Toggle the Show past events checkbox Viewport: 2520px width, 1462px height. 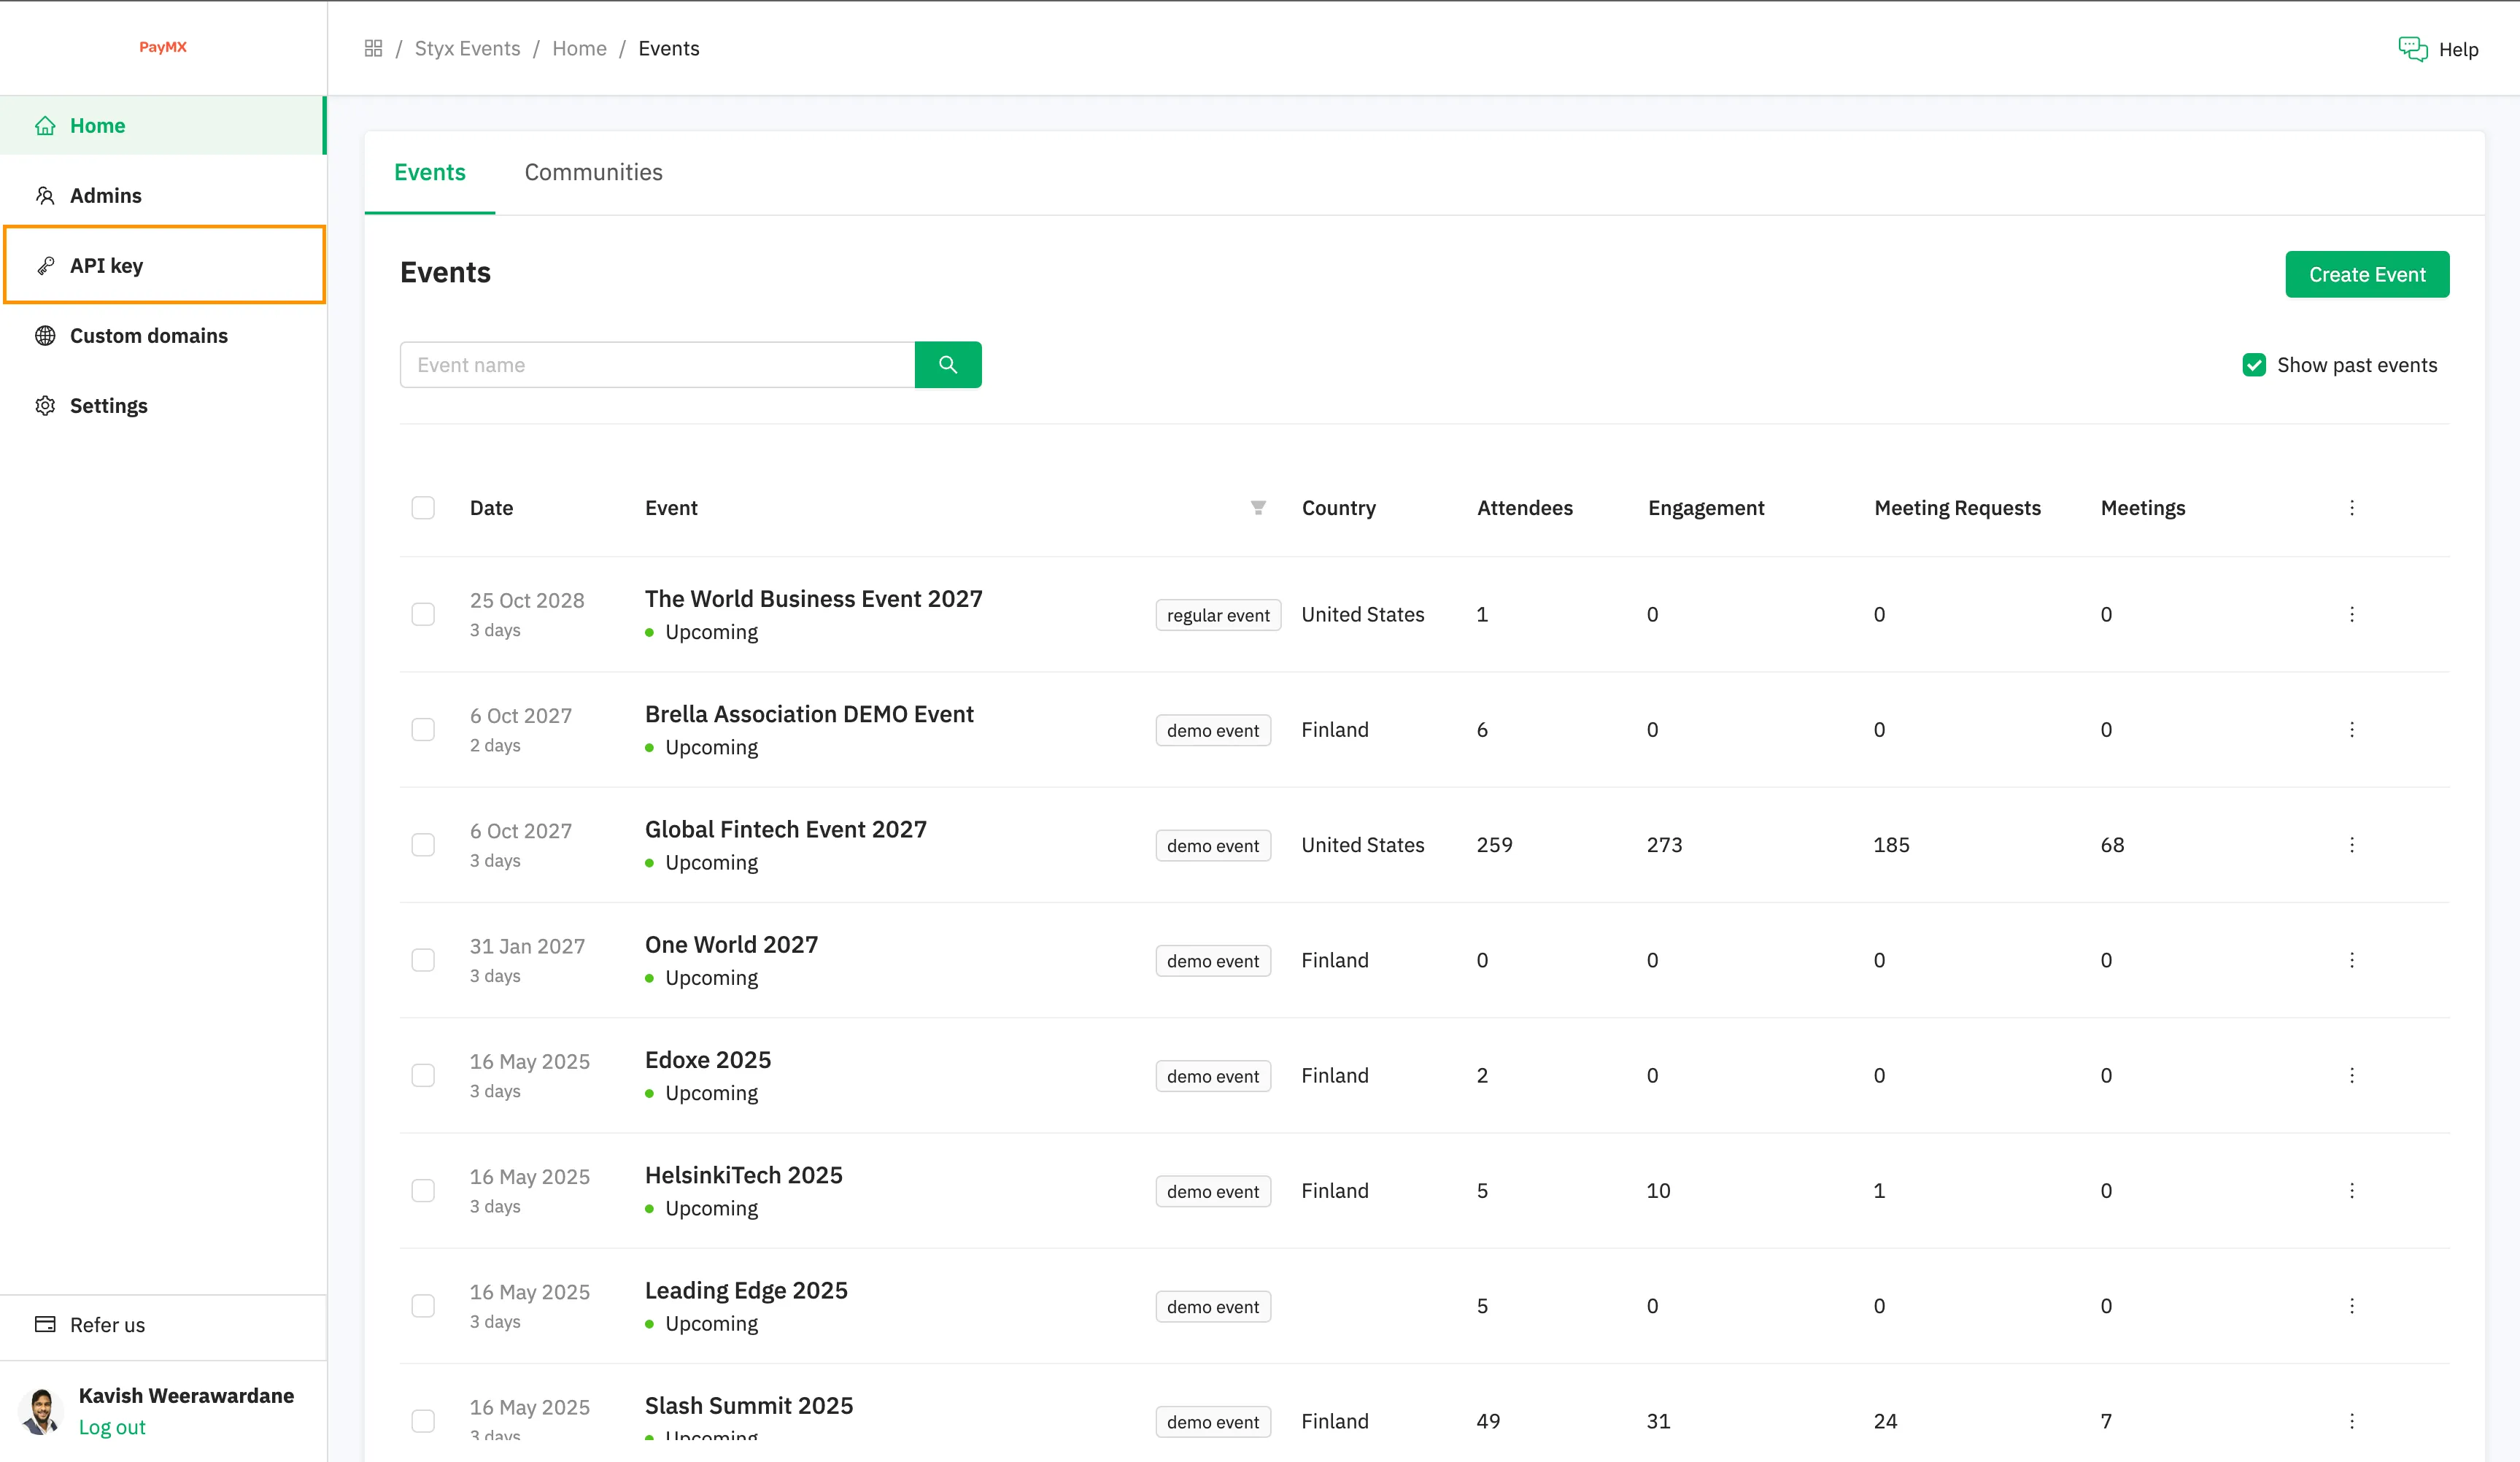click(x=2254, y=365)
